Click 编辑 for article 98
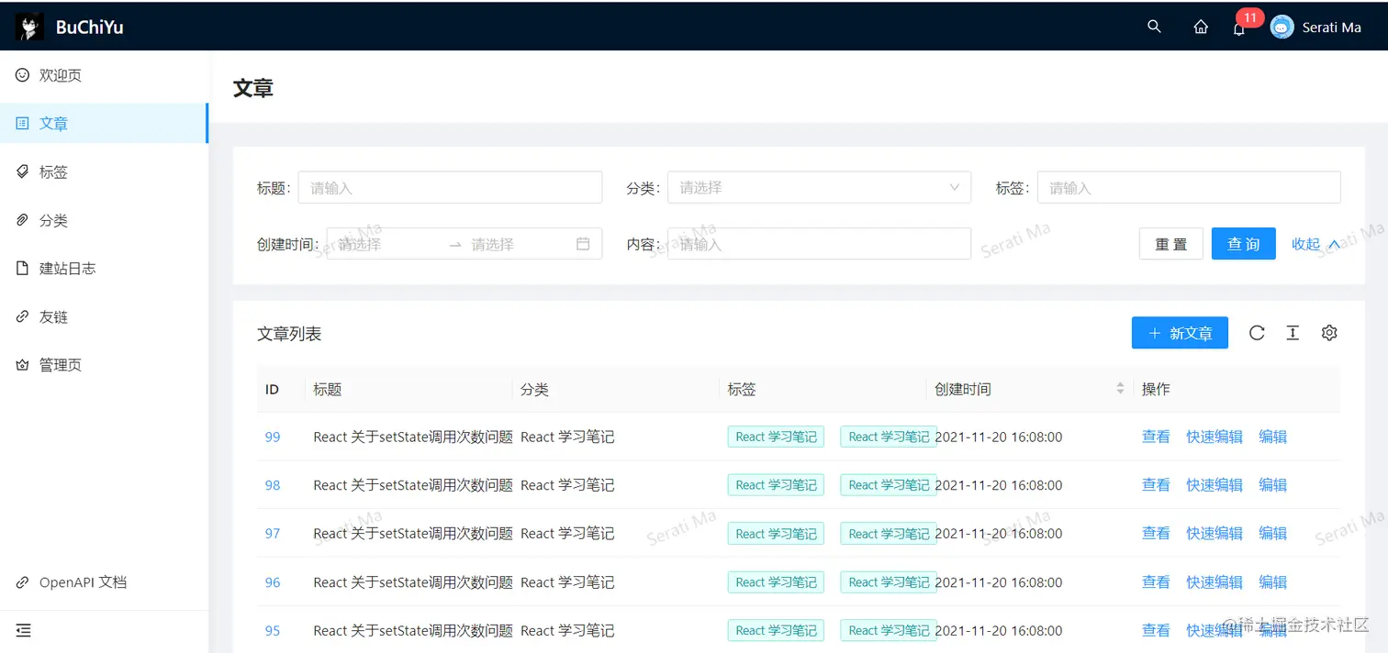 coord(1272,485)
